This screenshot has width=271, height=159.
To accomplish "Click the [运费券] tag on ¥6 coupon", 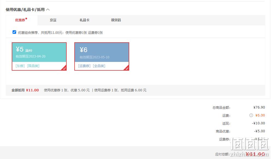I will [x=84, y=66].
